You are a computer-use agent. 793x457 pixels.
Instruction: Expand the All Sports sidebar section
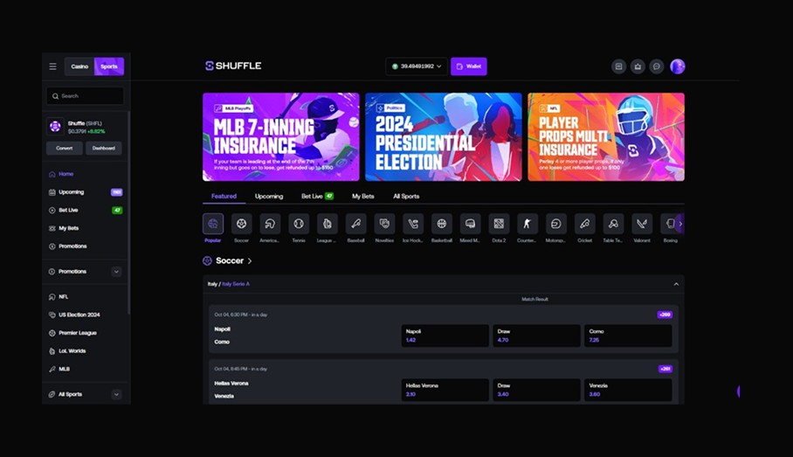(116, 394)
